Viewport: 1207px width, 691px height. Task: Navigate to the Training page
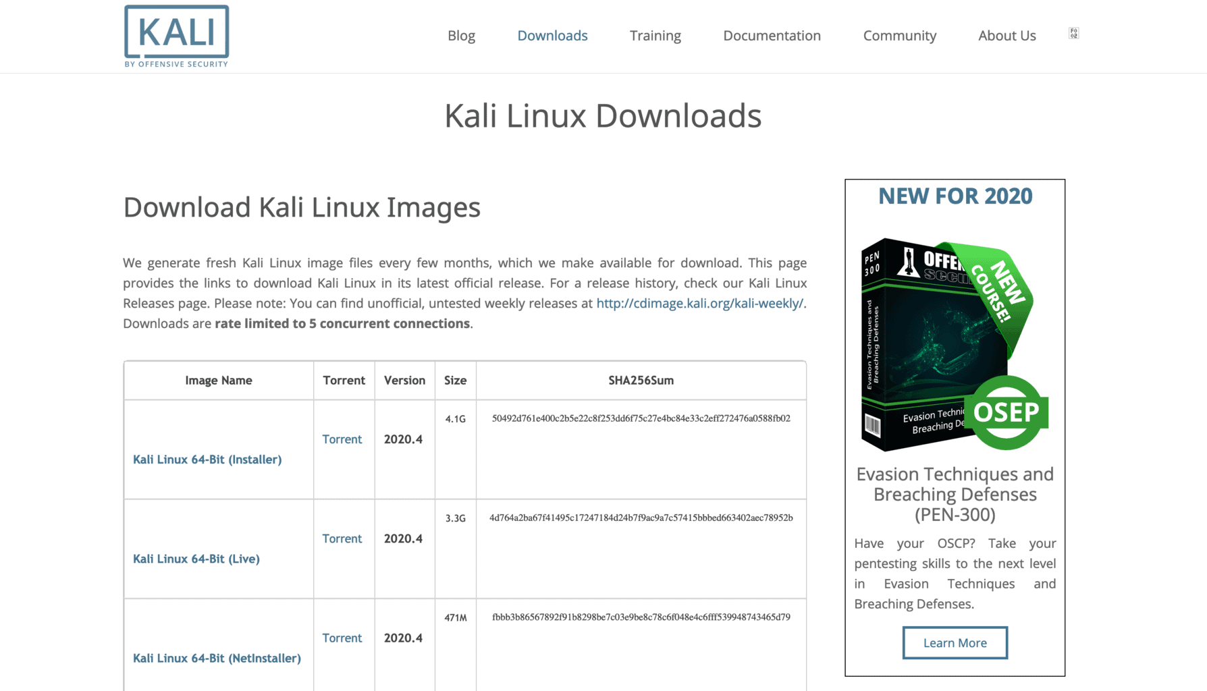655,35
